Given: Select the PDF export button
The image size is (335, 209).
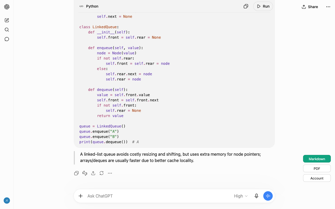Looking at the screenshot, I should point(317,169).
